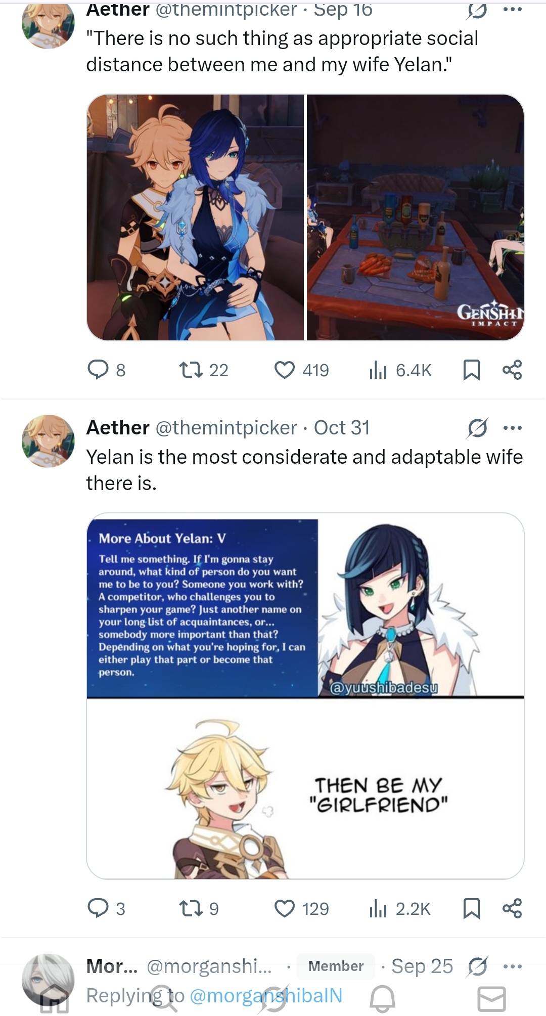This screenshot has width=546, height=1016.
Task: Open the @morganshibaIN reply mention link
Action: 266,995
